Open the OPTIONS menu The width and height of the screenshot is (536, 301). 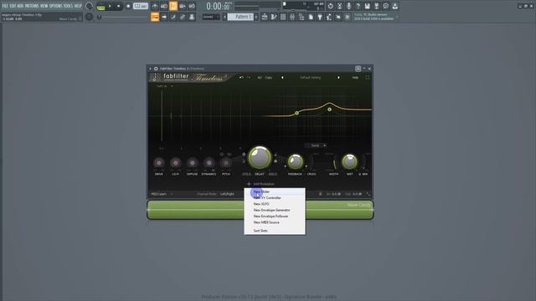pos(56,6)
